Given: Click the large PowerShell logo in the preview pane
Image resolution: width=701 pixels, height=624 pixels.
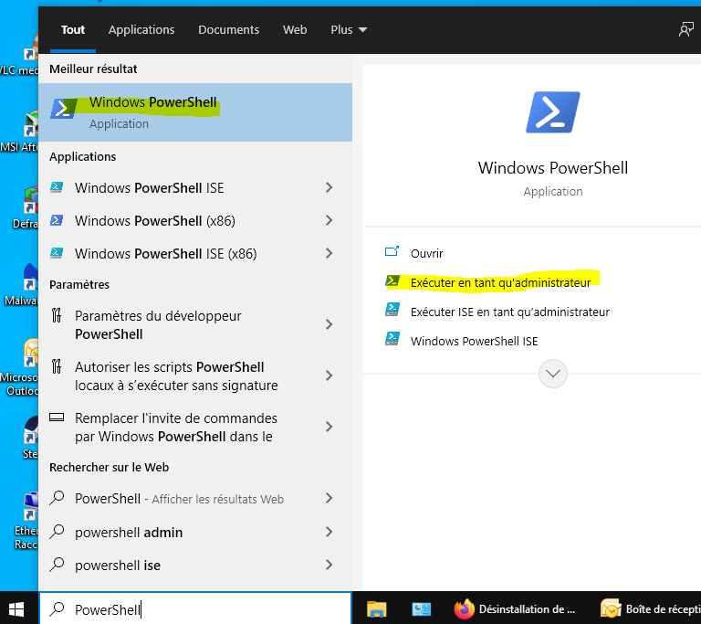Looking at the screenshot, I should pyautogui.click(x=553, y=112).
